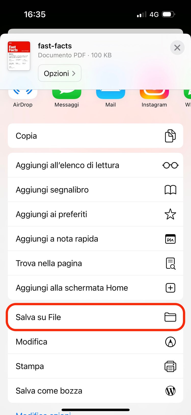Tap the star icon for Aggiungi ai preferiti
Image resolution: width=191 pixels, height=415 pixels.
click(x=170, y=214)
